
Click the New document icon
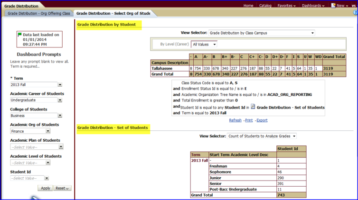[x=333, y=5]
